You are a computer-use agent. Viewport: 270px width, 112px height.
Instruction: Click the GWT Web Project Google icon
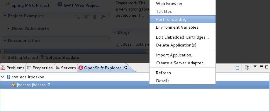point(60,4)
